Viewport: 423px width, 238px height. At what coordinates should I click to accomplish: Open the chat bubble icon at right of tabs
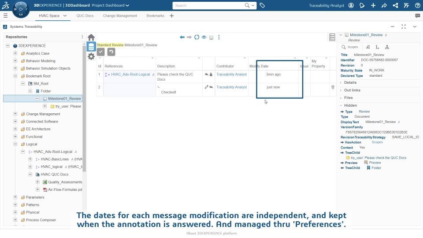(x=418, y=16)
